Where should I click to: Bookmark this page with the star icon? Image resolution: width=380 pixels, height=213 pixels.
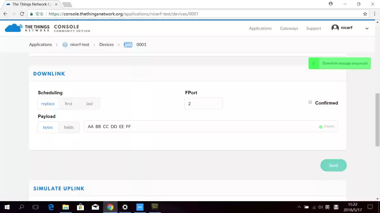[x=365, y=14]
